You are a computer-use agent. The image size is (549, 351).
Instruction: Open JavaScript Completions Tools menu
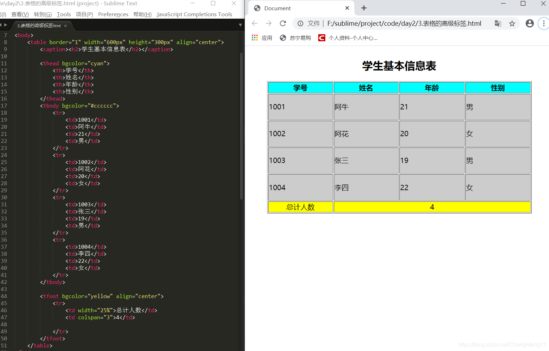[x=194, y=14]
